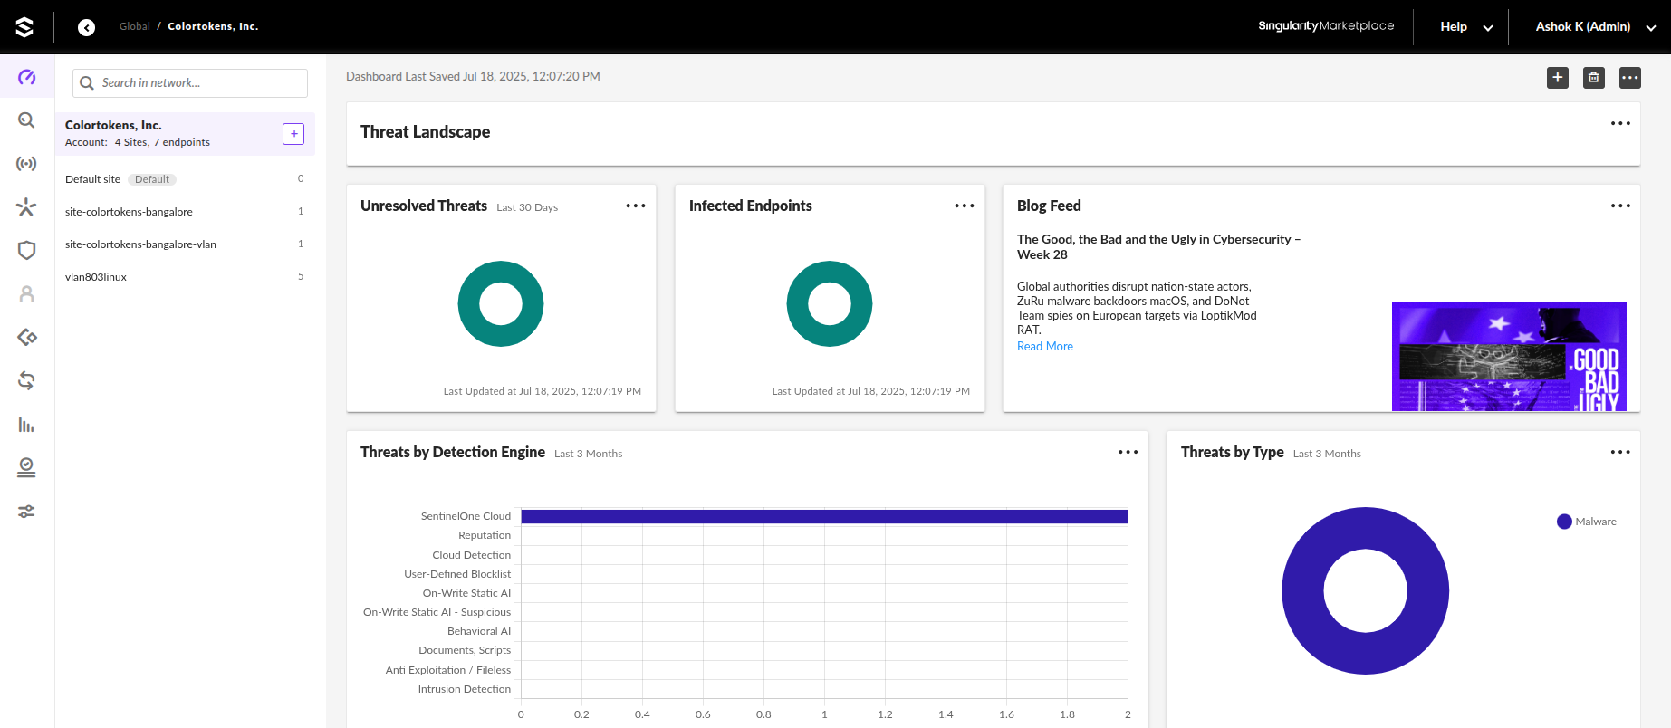
Task: Open Unresolved Threats widget options menu
Action: coord(636,206)
